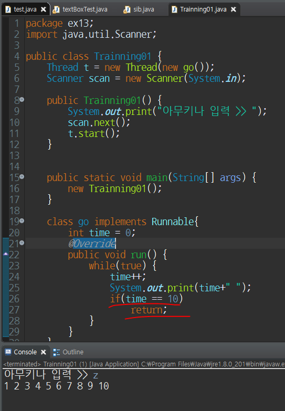
Task: Collapse the main method fold on line 15
Action: 22,177
